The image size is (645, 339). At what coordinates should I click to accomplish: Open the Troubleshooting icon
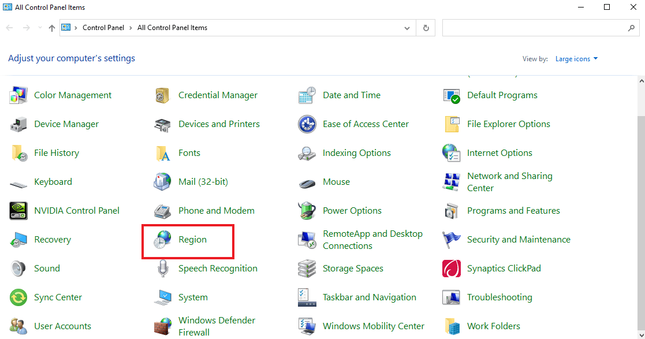coord(451,297)
